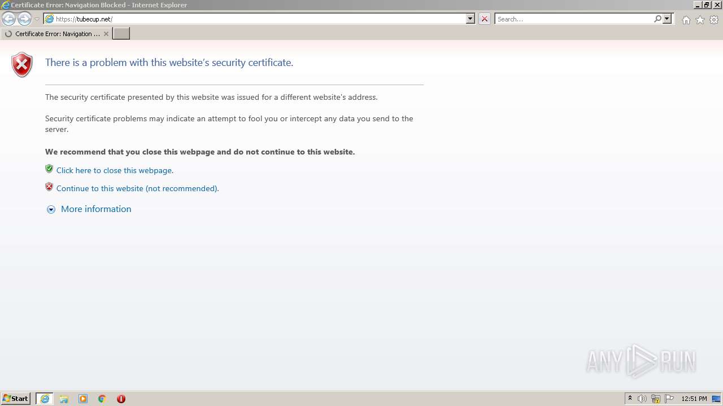Minimize the Internet Explorer window
This screenshot has width=723, height=406.
pos(698,5)
